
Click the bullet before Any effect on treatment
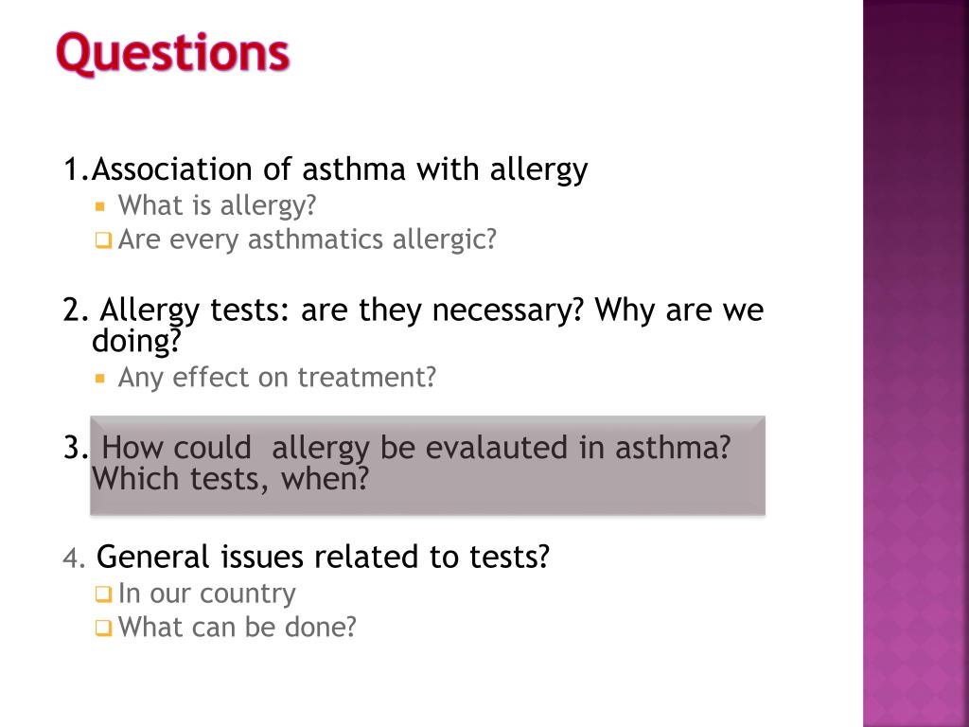pyautogui.click(x=100, y=378)
